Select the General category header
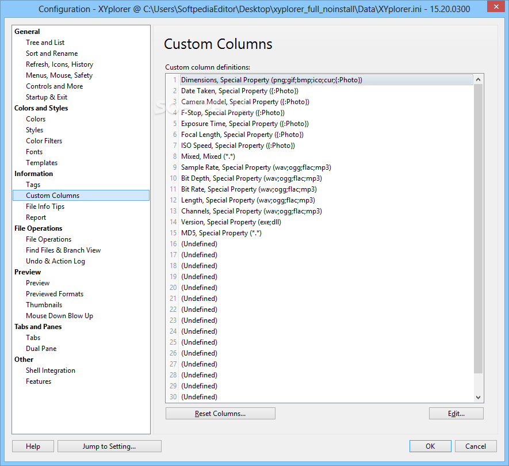 coord(27,32)
